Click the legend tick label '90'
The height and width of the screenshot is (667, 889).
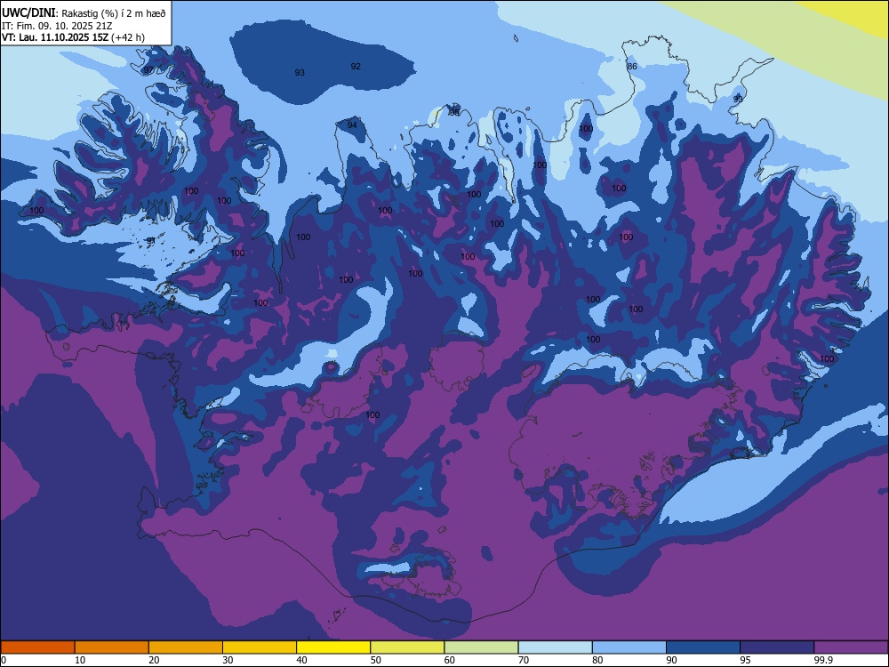(671, 660)
